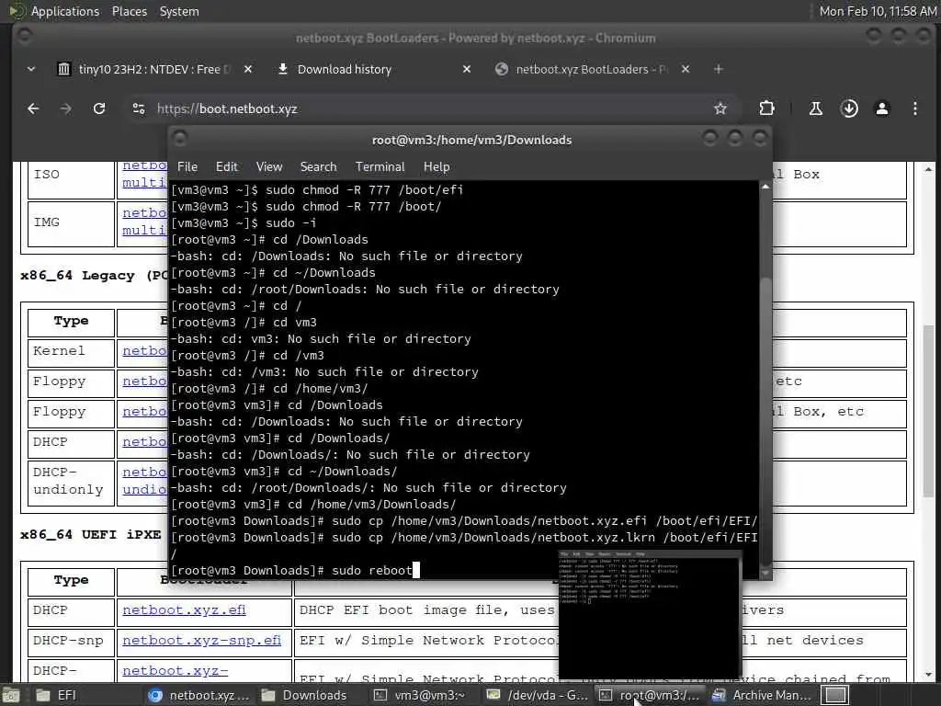Switch to Downloads folder taskbar item
The height and width of the screenshot is (706, 941).
pos(305,695)
